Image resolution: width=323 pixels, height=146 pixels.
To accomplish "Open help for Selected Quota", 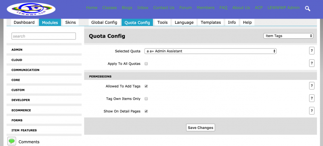I will coord(312,51).
